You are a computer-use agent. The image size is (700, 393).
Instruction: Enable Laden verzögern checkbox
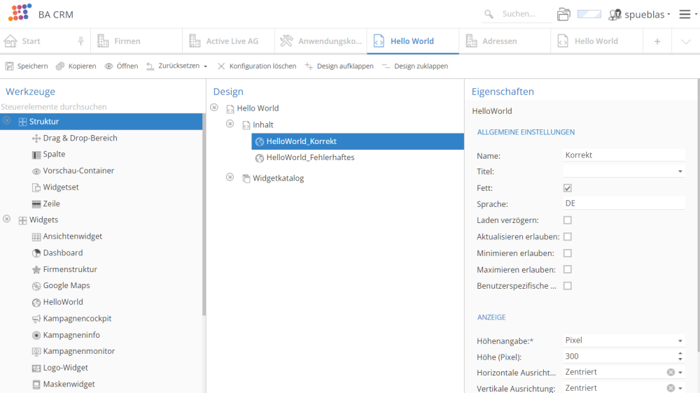[568, 220]
